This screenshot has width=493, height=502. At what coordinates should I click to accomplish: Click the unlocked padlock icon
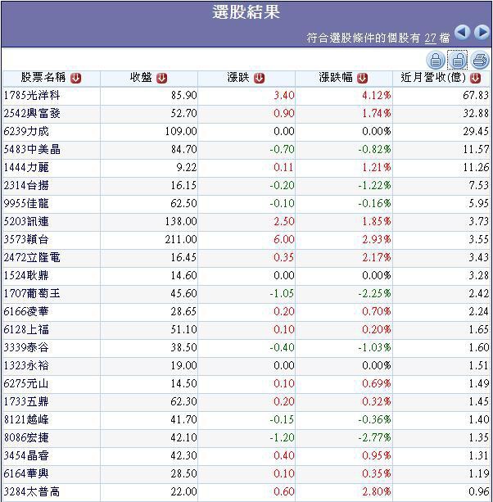(458, 60)
